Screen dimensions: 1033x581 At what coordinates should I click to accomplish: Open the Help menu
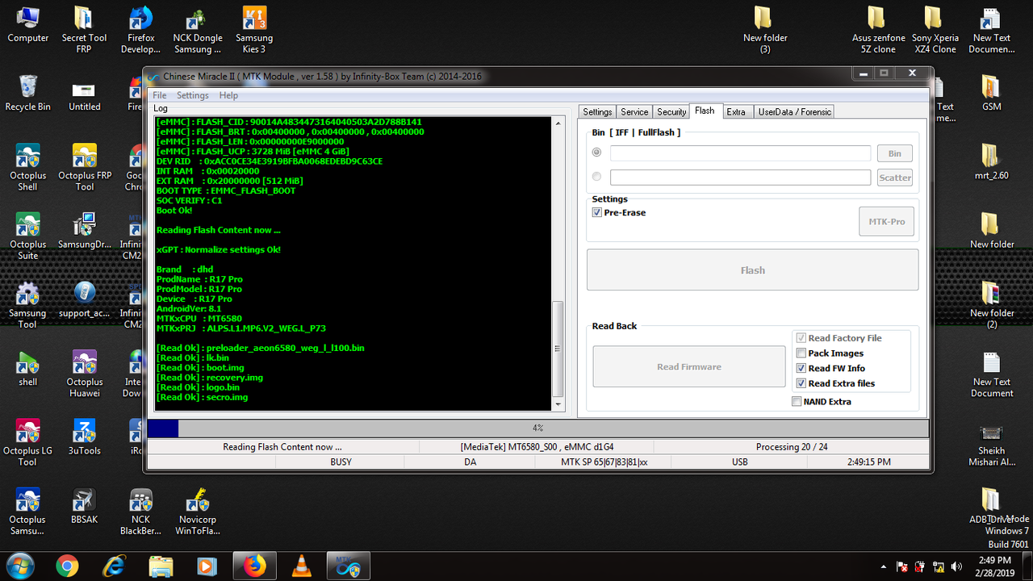(x=228, y=95)
